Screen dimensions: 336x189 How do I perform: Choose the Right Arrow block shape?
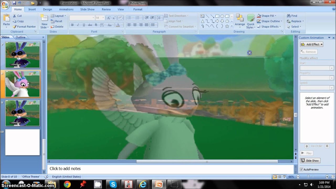[x=217, y=21]
